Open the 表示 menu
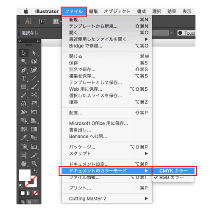 [x=187, y=11]
